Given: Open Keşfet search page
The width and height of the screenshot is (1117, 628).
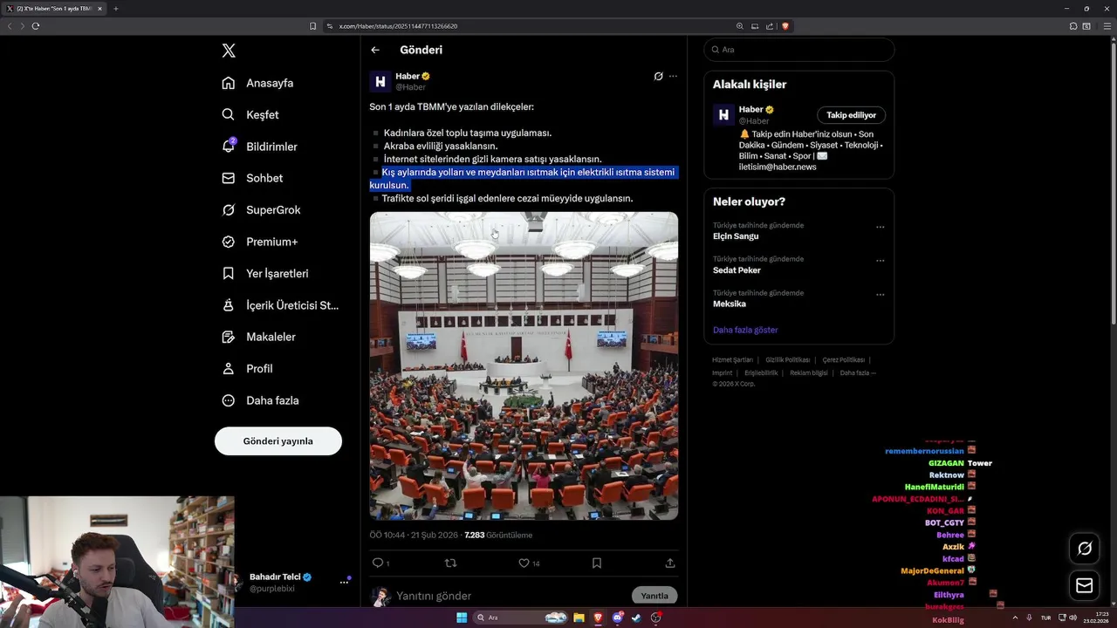Looking at the screenshot, I should point(250,114).
